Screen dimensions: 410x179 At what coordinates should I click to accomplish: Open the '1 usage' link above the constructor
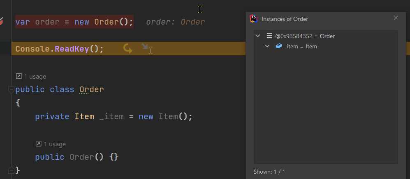[x=55, y=144]
